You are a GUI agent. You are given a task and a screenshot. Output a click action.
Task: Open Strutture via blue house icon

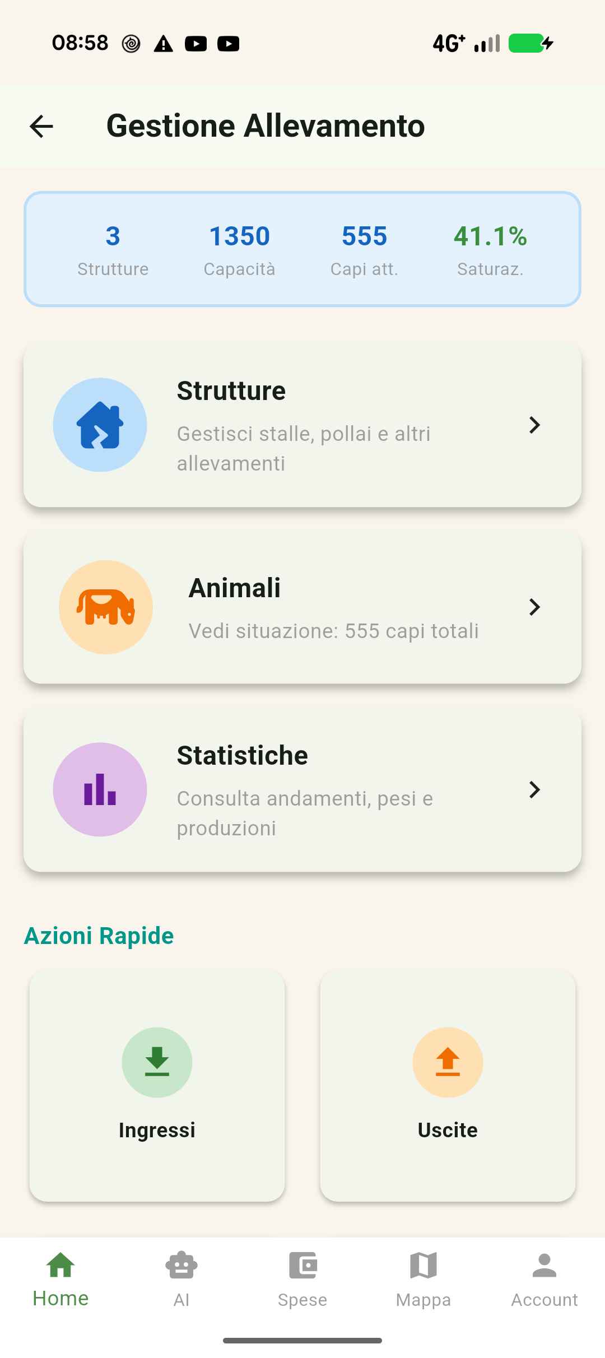[100, 425]
